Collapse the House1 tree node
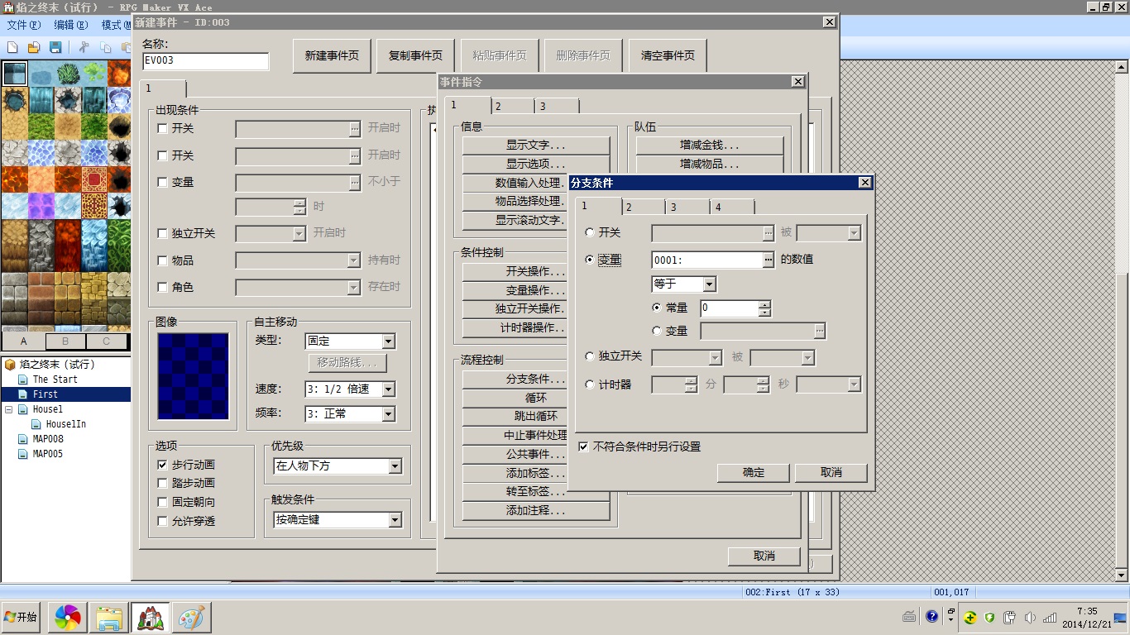This screenshot has width=1130, height=635. click(9, 409)
